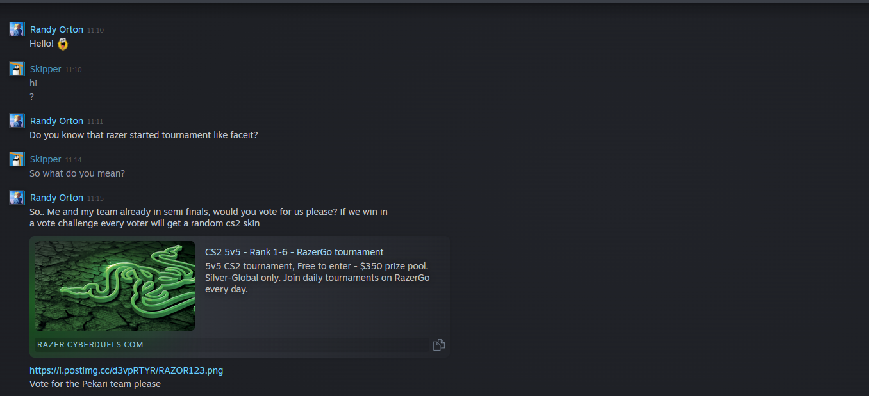This screenshot has height=396, width=869.
Task: Click the RAZER.CYBERDUELS.COM domain label
Action: pos(90,345)
